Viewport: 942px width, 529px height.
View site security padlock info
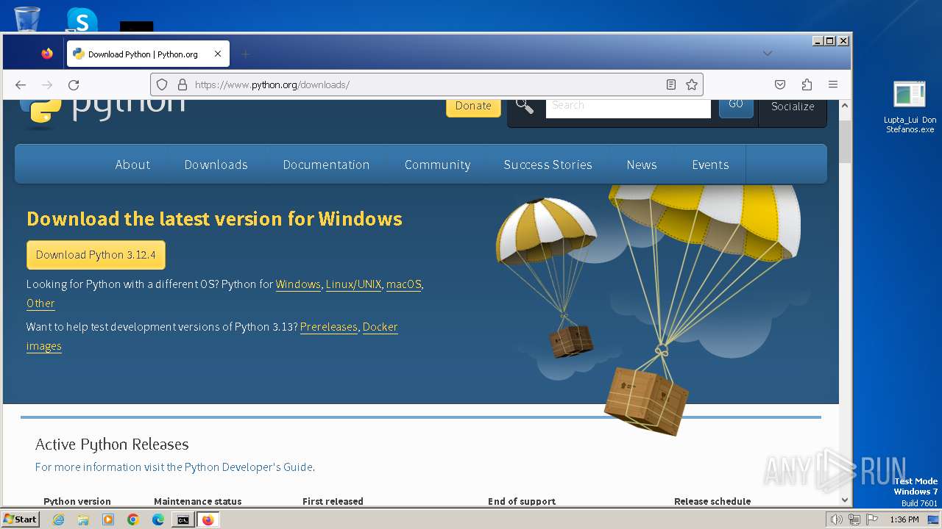tap(183, 84)
